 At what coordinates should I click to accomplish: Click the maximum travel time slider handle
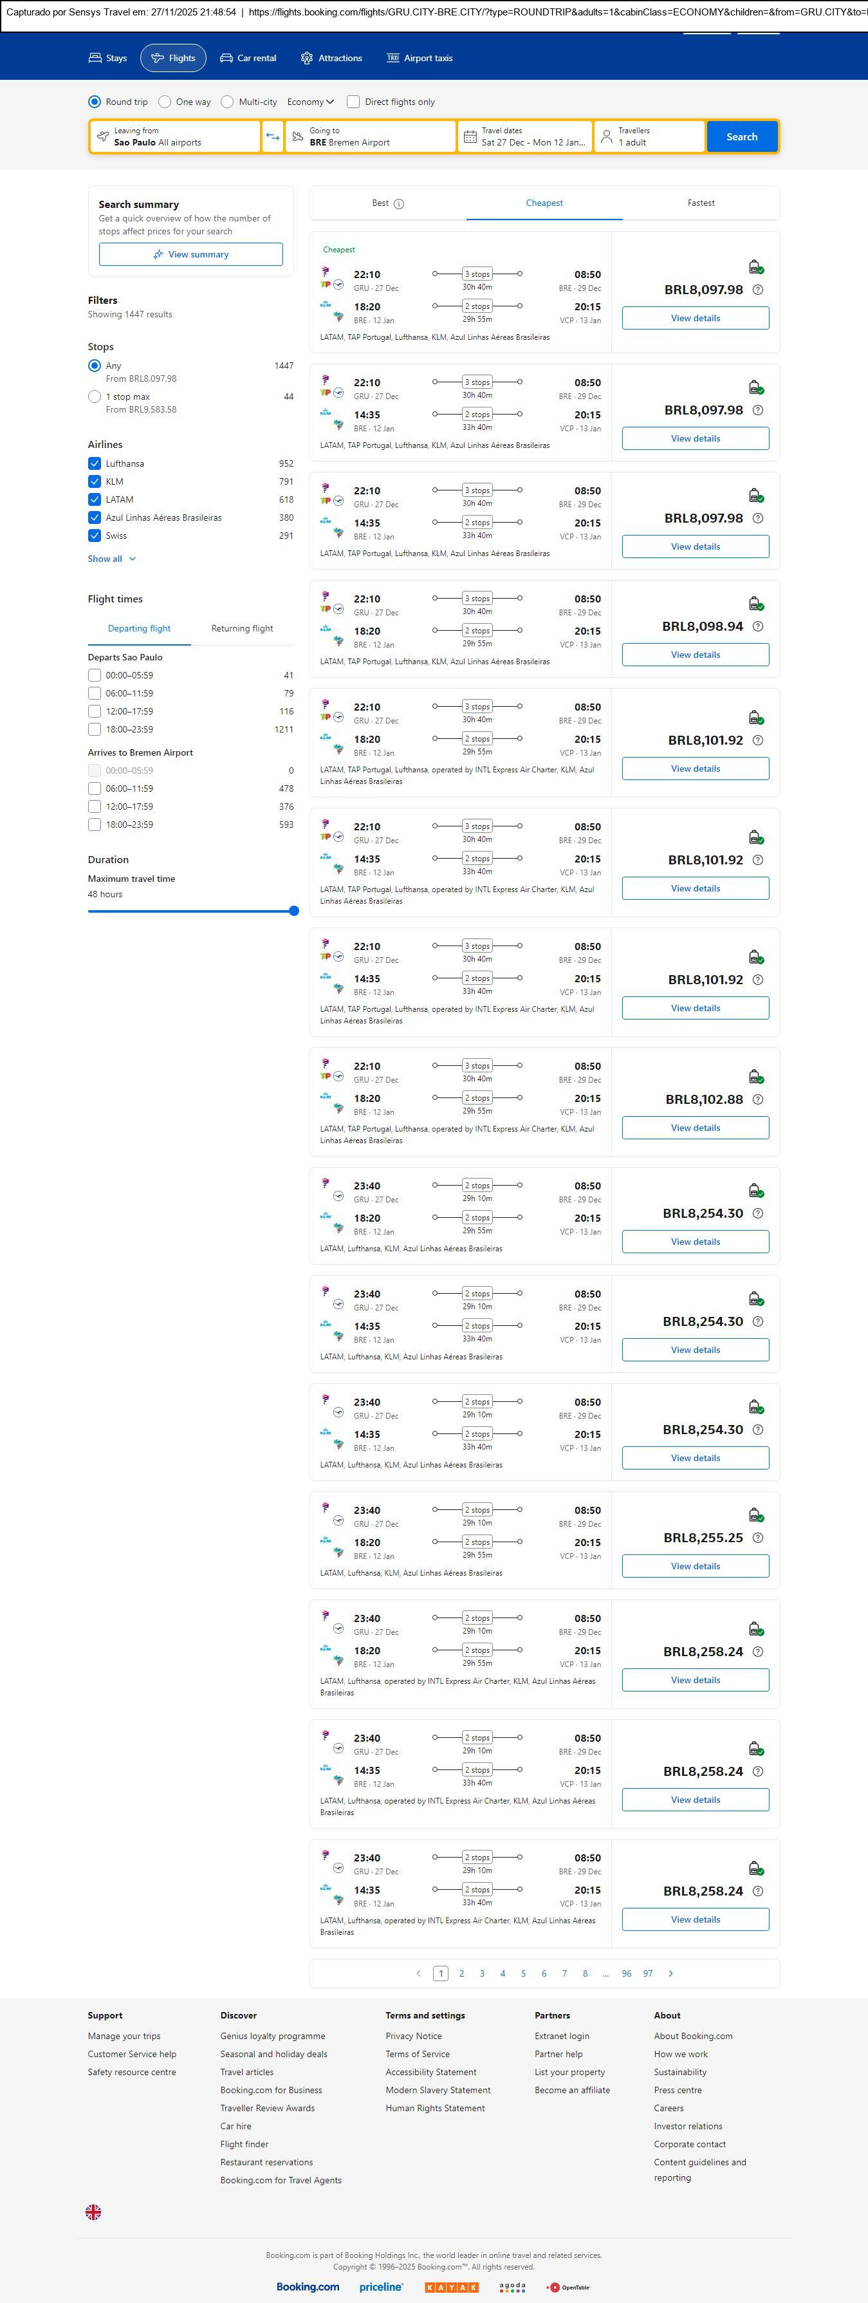(x=294, y=911)
